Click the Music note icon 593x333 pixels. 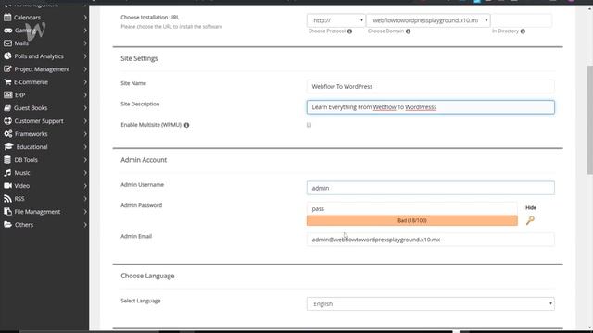tap(7, 173)
